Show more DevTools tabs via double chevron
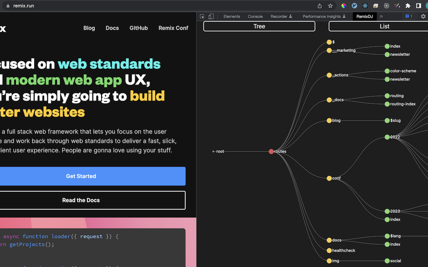 coord(381,16)
